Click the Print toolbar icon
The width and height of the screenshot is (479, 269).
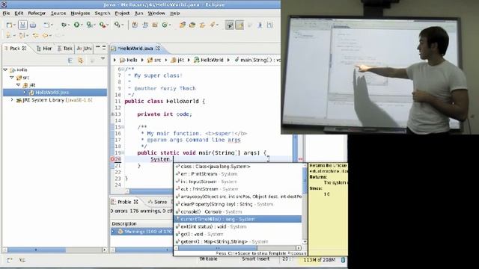click(x=33, y=25)
